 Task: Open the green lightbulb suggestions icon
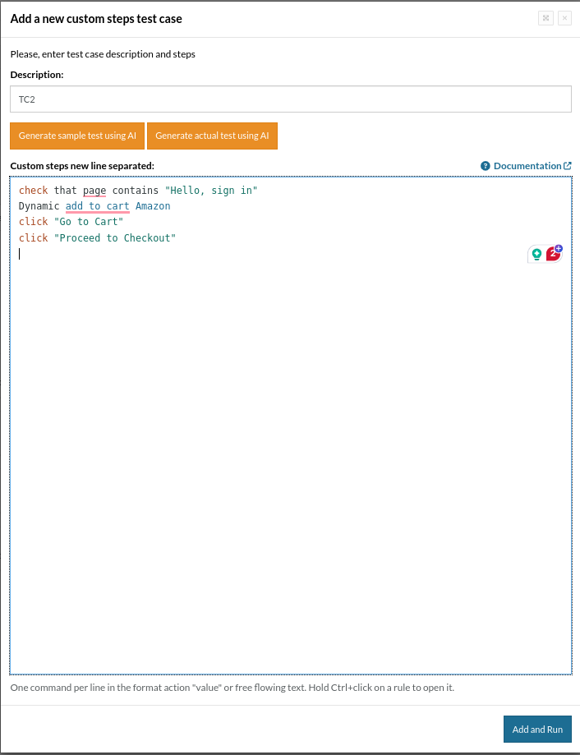click(x=536, y=254)
